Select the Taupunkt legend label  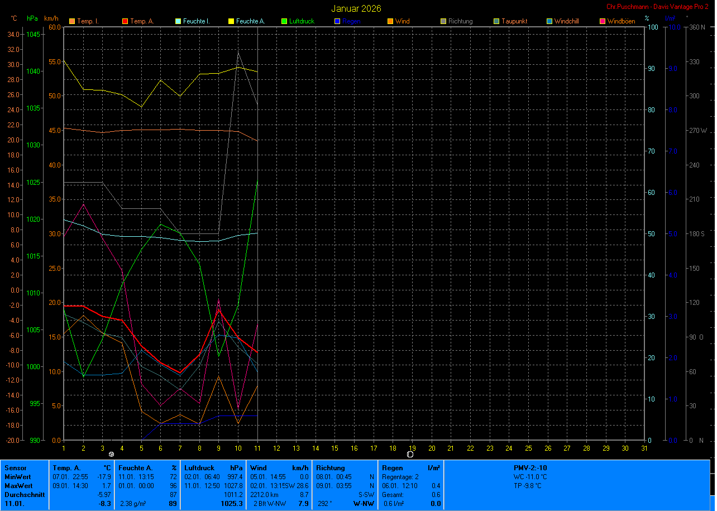pos(514,22)
